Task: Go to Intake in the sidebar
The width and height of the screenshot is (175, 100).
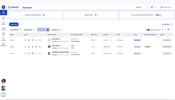Action: point(3,18)
